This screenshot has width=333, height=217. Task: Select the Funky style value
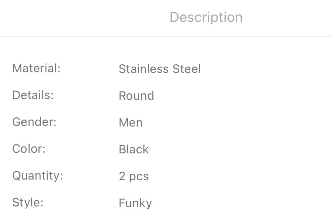click(x=135, y=203)
